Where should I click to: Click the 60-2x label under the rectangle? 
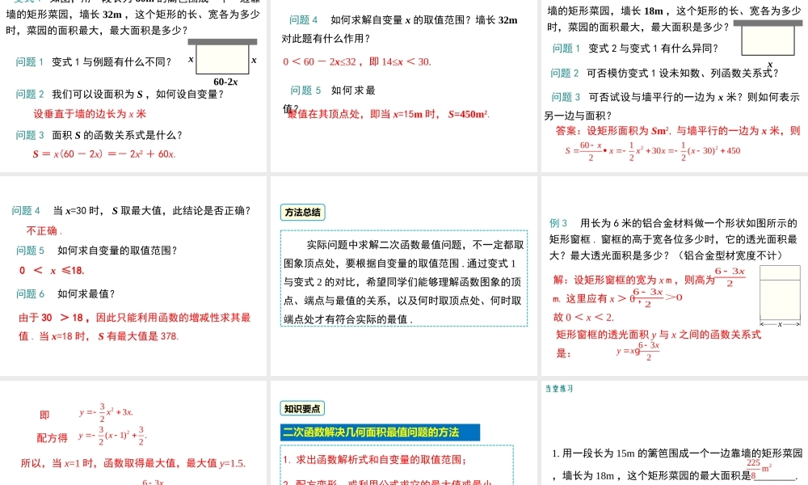pos(225,82)
